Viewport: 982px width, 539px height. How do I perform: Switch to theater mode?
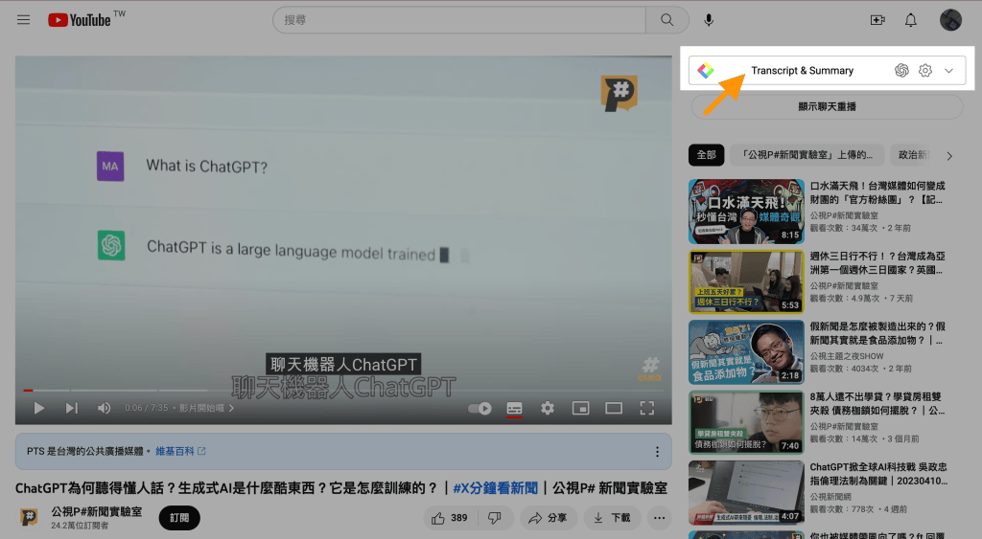point(614,408)
